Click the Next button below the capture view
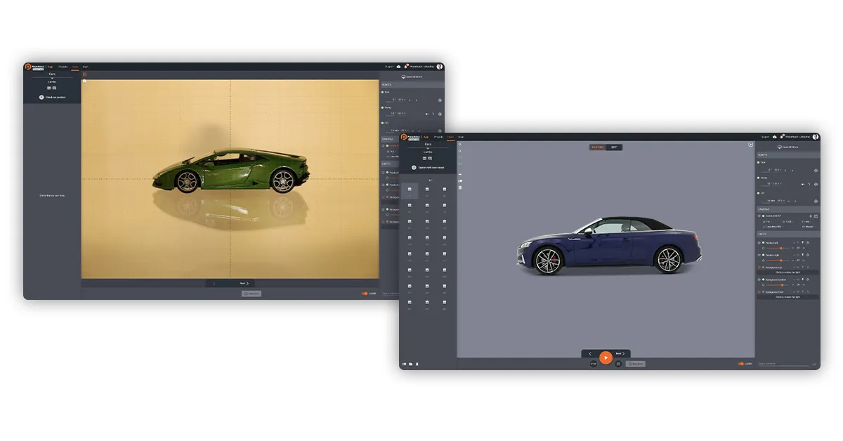The height and width of the screenshot is (441, 843). click(620, 353)
